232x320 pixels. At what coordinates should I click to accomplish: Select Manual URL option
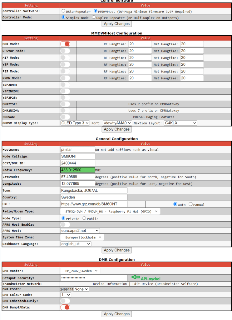point(190,204)
